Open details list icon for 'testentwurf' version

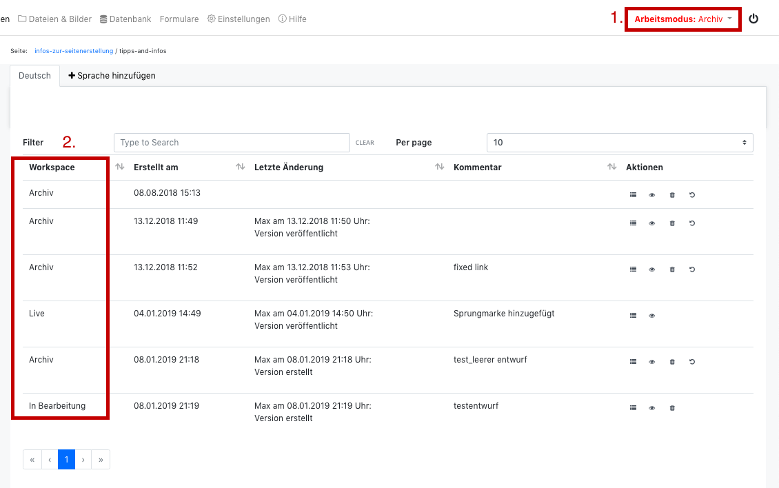633,408
